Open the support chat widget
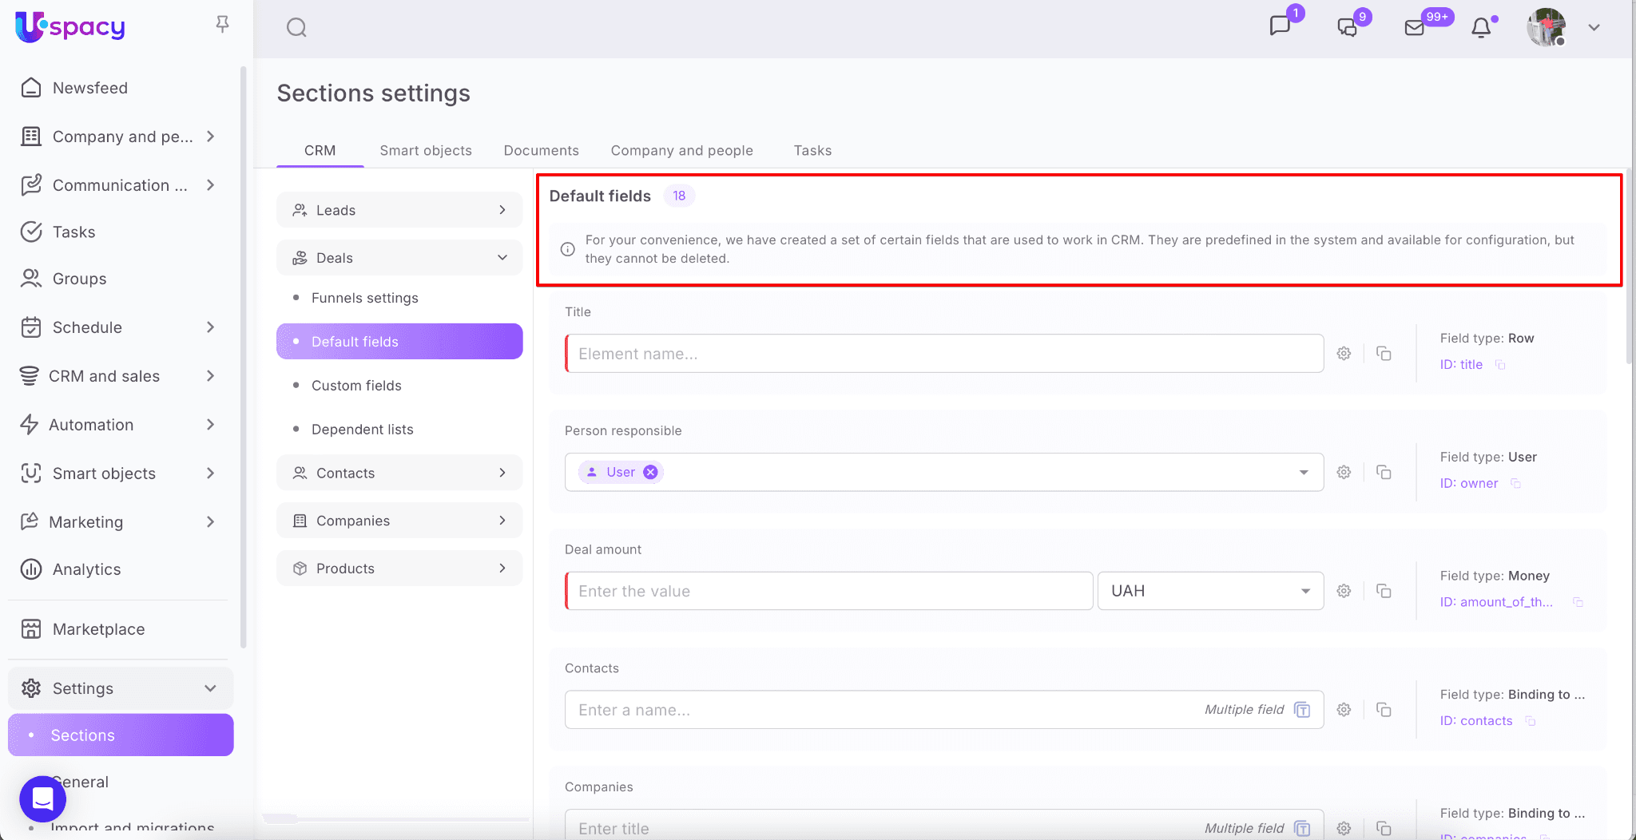 42,798
